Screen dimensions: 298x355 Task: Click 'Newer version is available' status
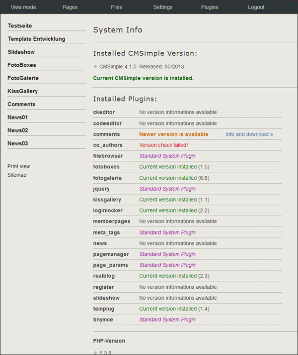(174, 134)
